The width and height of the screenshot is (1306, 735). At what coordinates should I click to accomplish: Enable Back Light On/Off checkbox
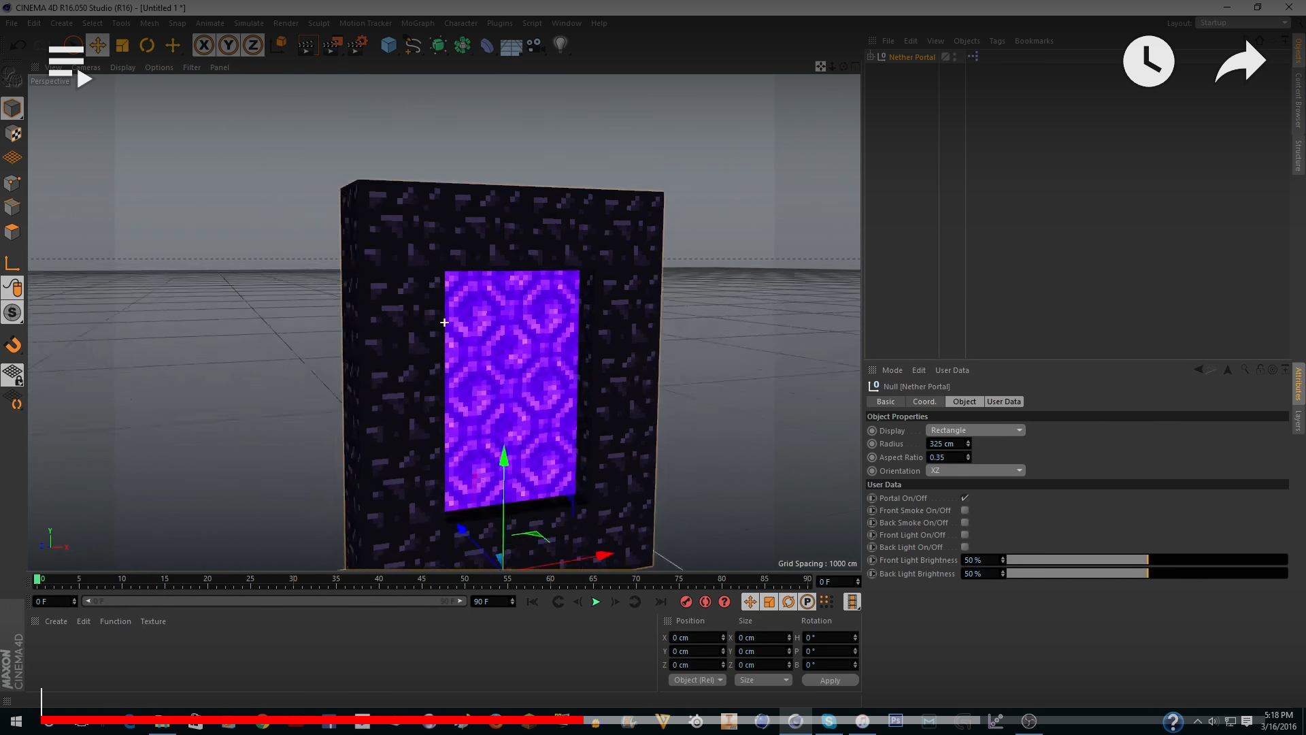(x=965, y=547)
